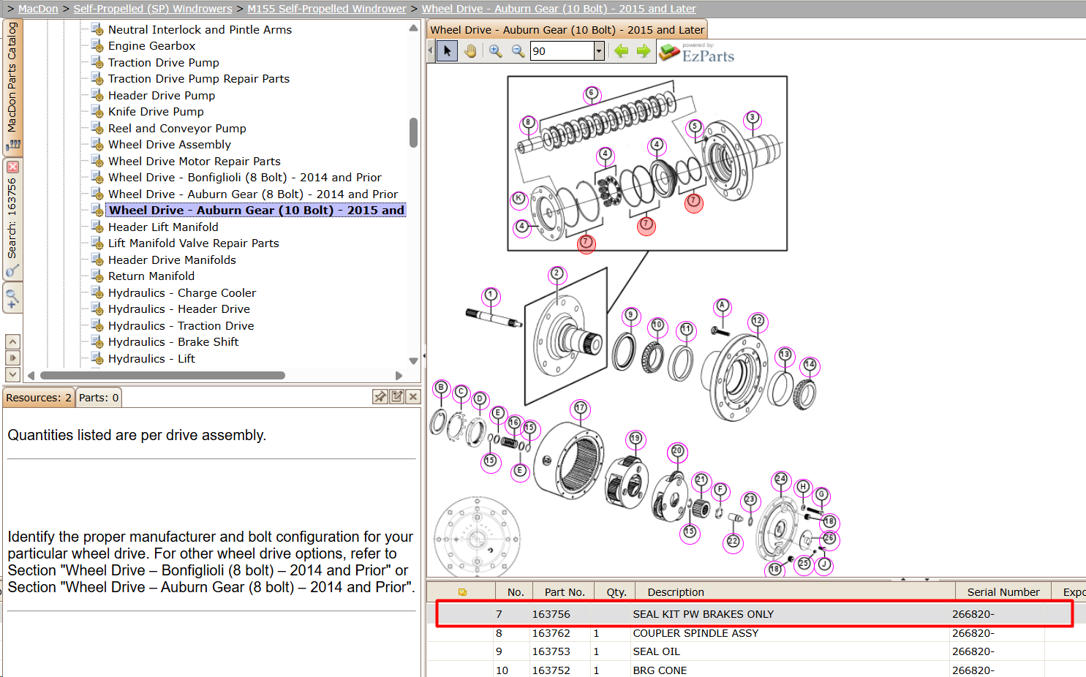This screenshot has width=1086, height=677.
Task: Click the tree's horizontal scrollbar
Action: [162, 376]
